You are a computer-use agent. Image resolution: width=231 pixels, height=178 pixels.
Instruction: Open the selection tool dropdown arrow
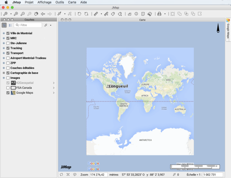click(65, 14)
